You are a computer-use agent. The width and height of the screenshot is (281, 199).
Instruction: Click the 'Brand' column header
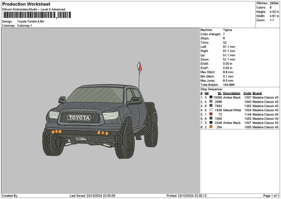pyautogui.click(x=257, y=93)
